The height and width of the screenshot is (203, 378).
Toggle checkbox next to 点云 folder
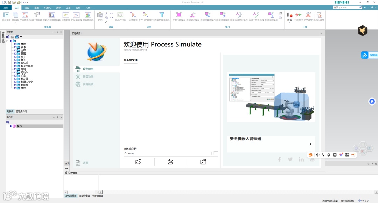click(15, 75)
